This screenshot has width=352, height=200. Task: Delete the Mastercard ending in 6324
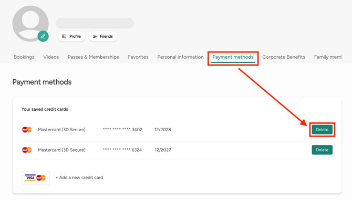[x=322, y=150]
